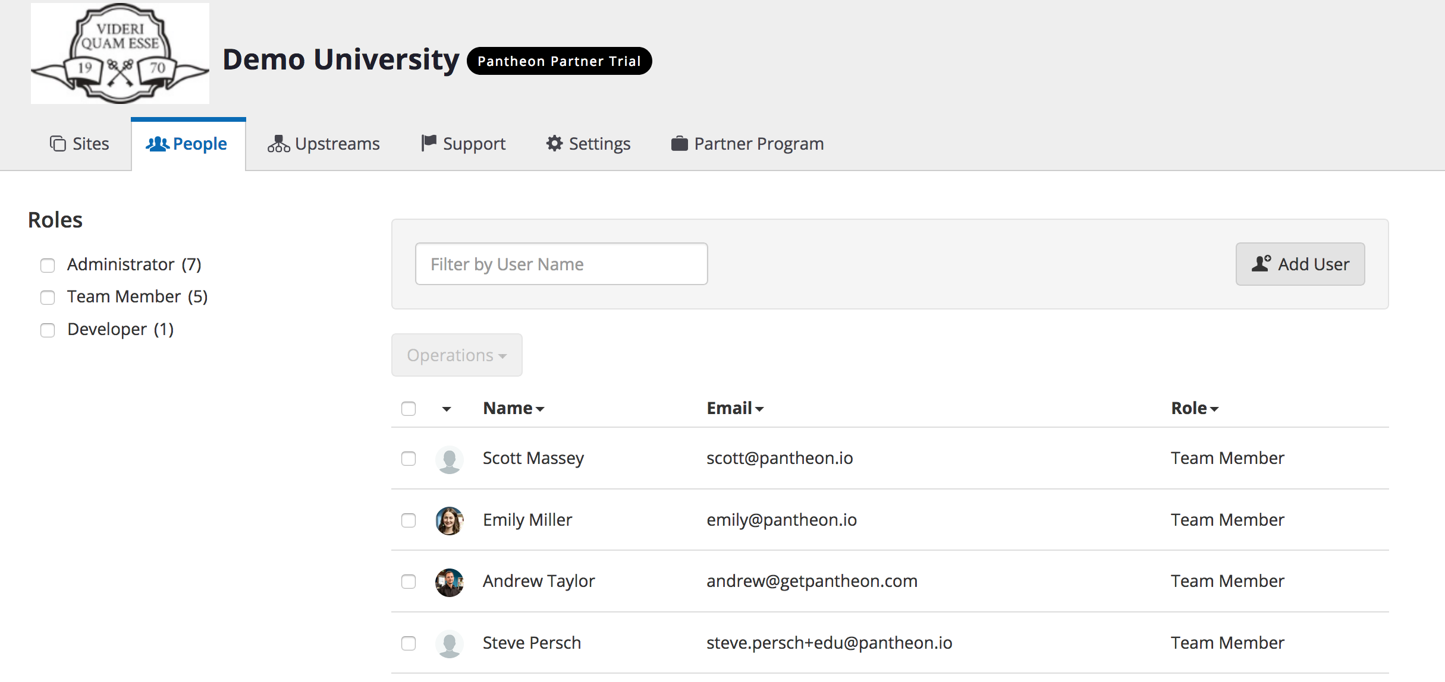
Task: Tick the Team Member role checkbox
Action: 48,297
